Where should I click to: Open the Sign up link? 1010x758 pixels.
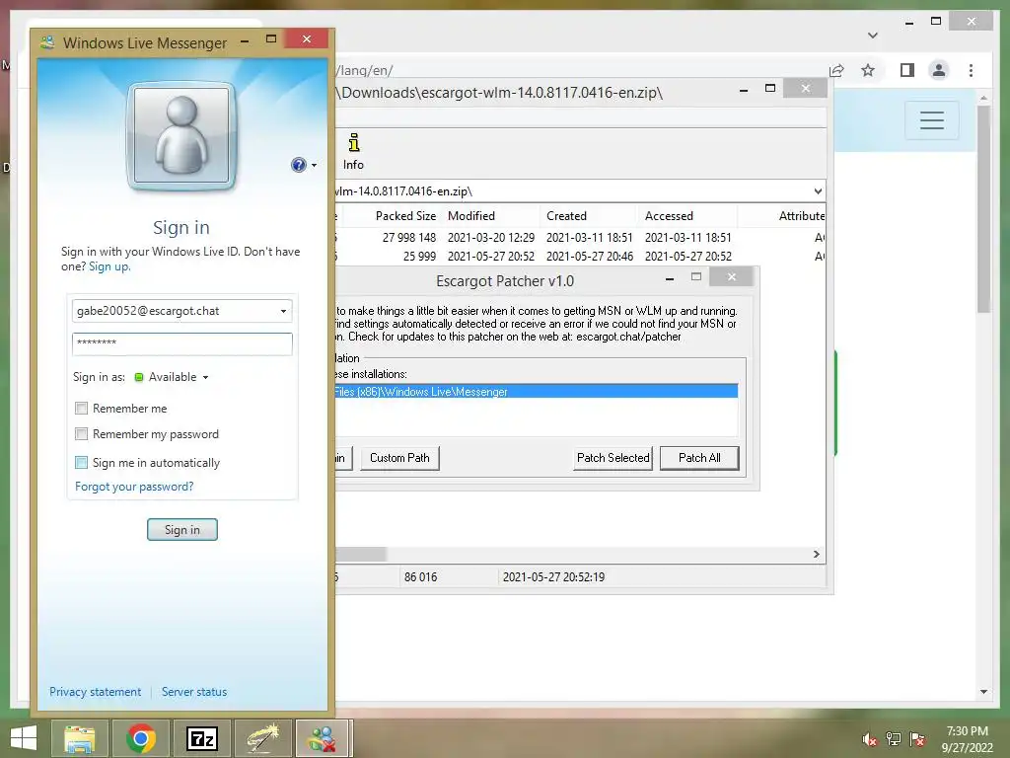coord(108,266)
